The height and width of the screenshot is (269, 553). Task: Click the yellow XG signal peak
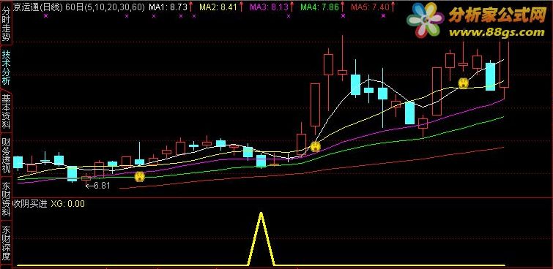click(x=261, y=213)
